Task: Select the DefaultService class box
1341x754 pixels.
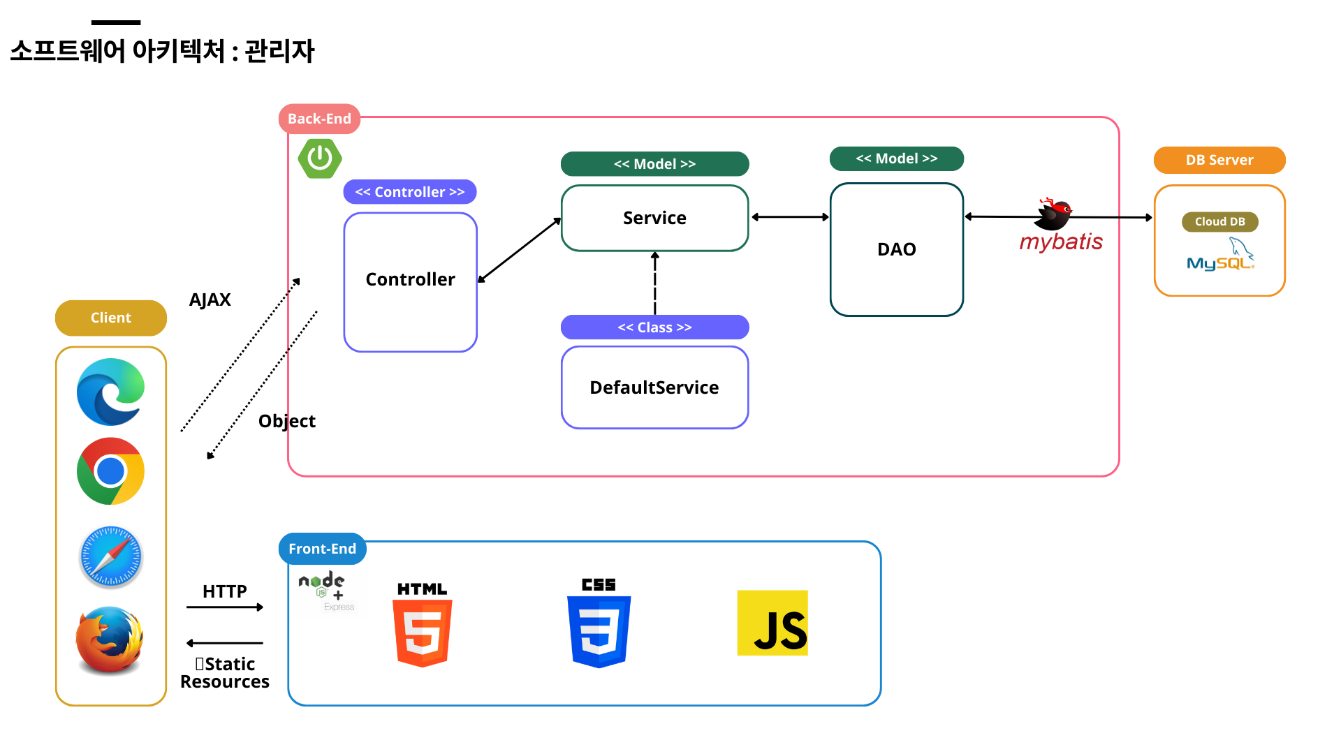Action: (654, 387)
